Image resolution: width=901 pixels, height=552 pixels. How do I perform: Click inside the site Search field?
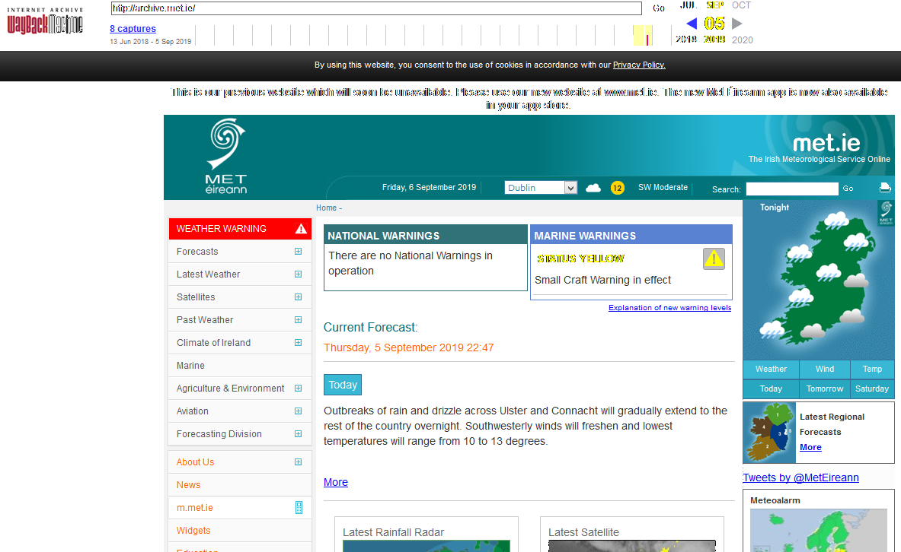pos(792,189)
